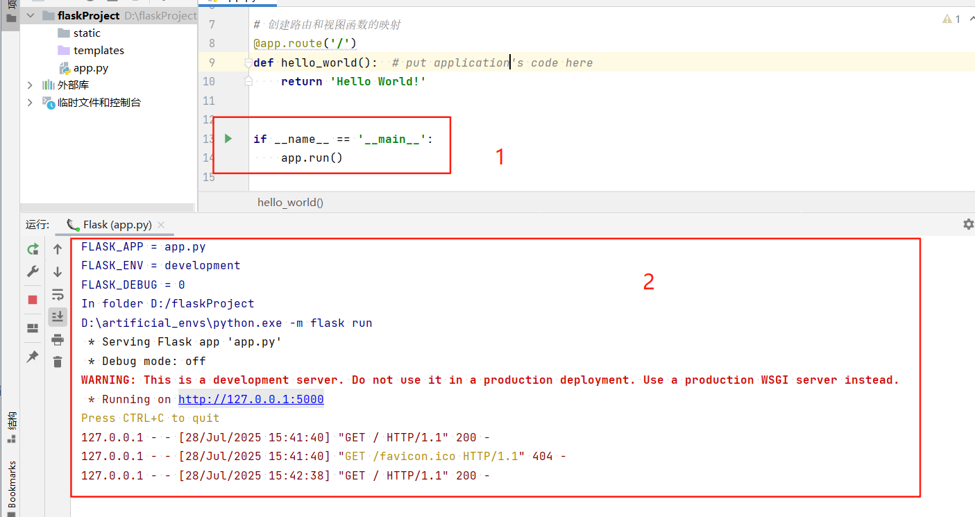975x517 pixels.
Task: Open the 结构 (Structure) tool window
Action: click(11, 427)
